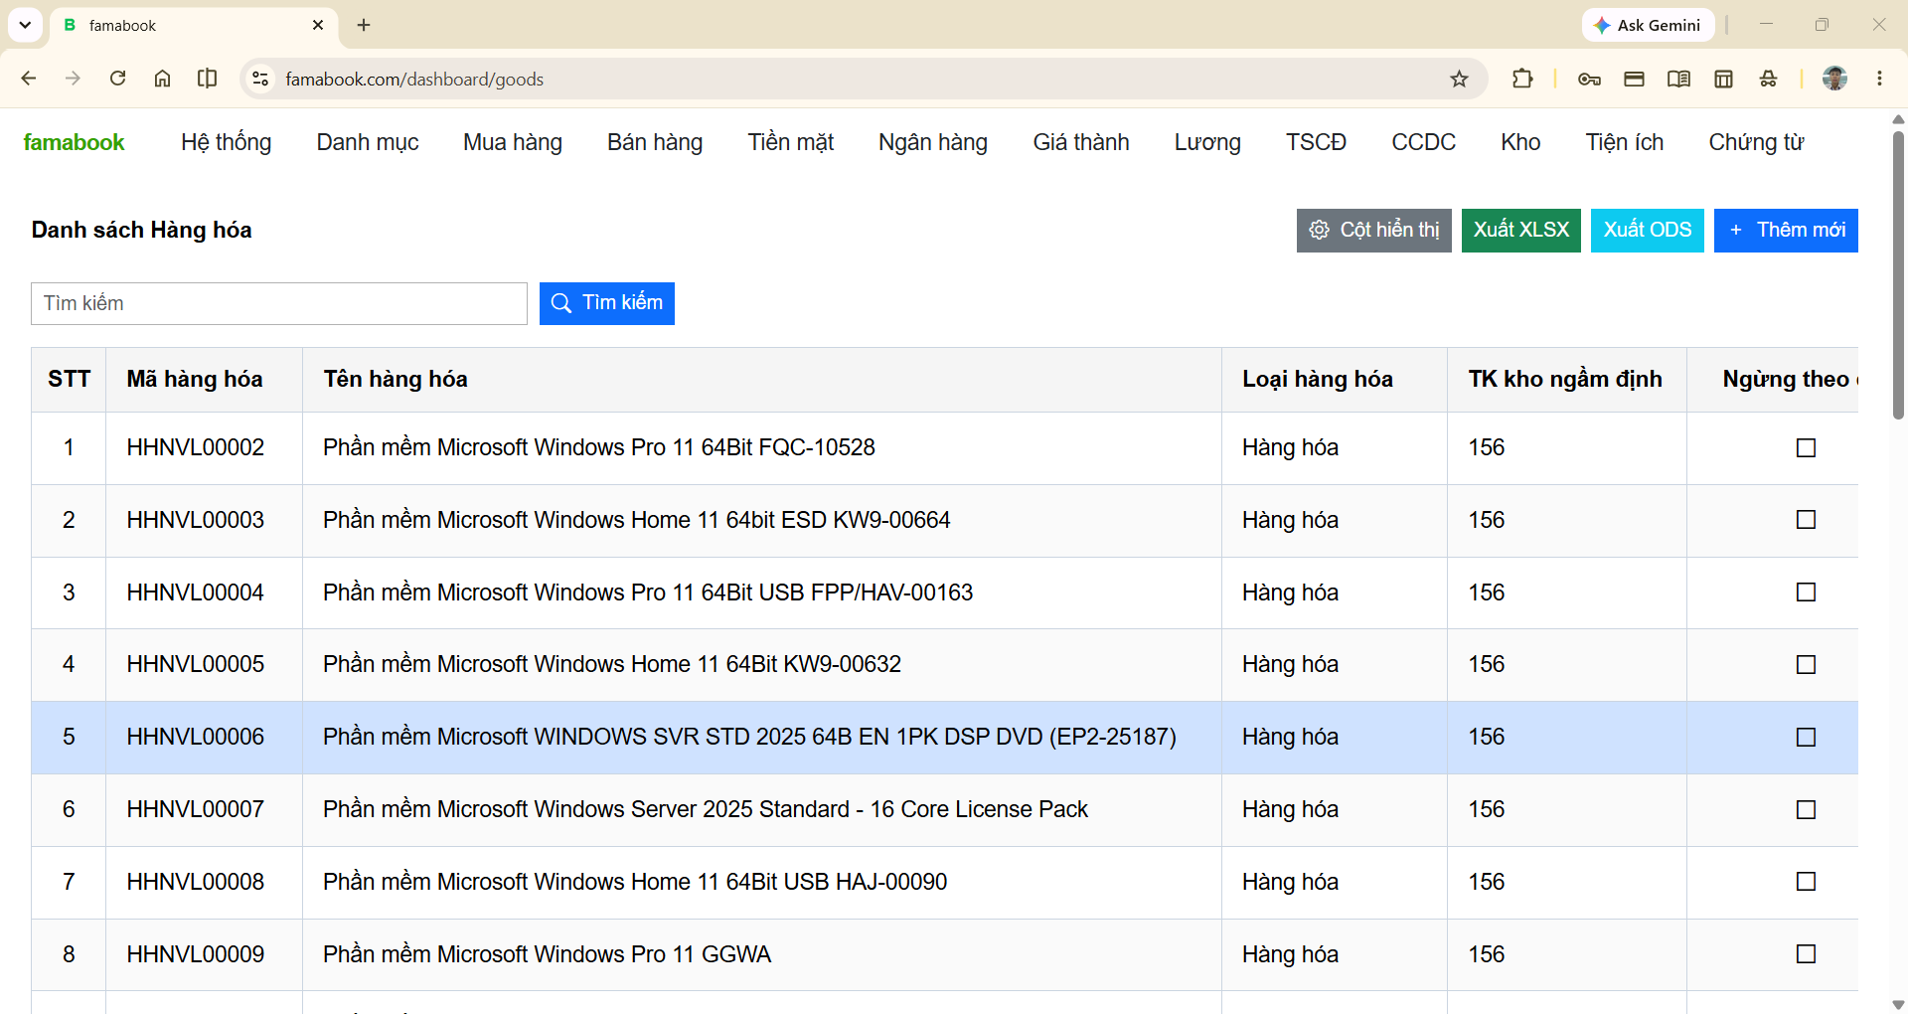The image size is (1908, 1014).
Task: Select 'Windows Home 11 64Bit KW9-00632' name
Action: (x=612, y=664)
